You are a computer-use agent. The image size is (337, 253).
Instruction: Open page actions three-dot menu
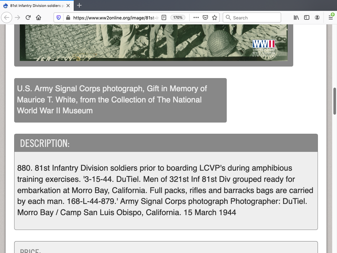point(196,17)
